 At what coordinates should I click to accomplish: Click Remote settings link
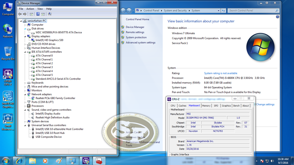tap(135, 32)
